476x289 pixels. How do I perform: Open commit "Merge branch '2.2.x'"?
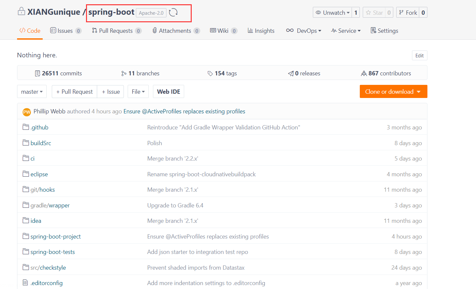[173, 158]
